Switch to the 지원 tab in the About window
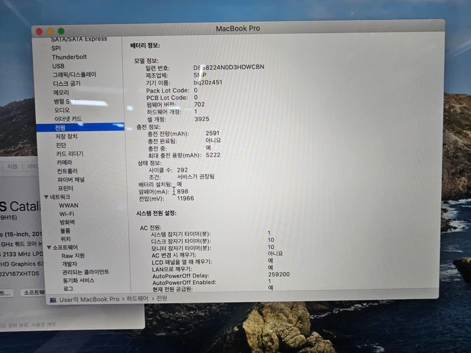The width and height of the screenshot is (471, 353). [x=13, y=166]
